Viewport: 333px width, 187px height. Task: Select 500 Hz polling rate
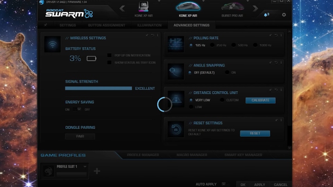(234, 45)
